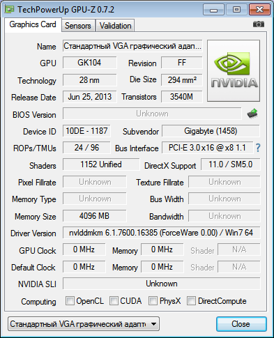This screenshot has height=338, width=274.
Task: Click the PCI-E 3.0 x16 @ x8 1.1 field
Action: click(207, 148)
